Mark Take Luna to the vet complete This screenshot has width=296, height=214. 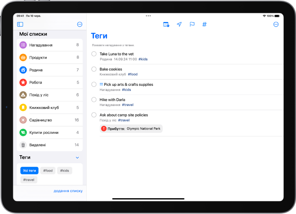tap(94, 54)
